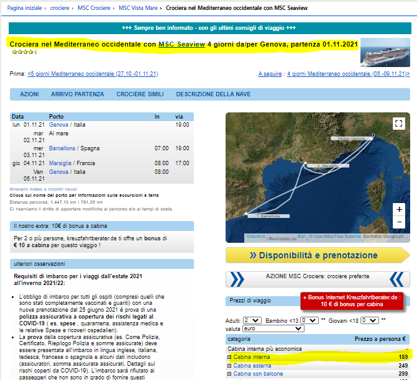This screenshot has width=417, height=380.
Task: Click right chevron on AZIONE MSC banner
Action: click(x=396, y=279)
